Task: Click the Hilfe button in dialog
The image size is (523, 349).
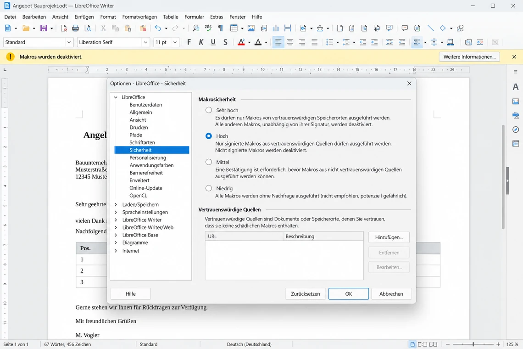Action: (x=130, y=294)
